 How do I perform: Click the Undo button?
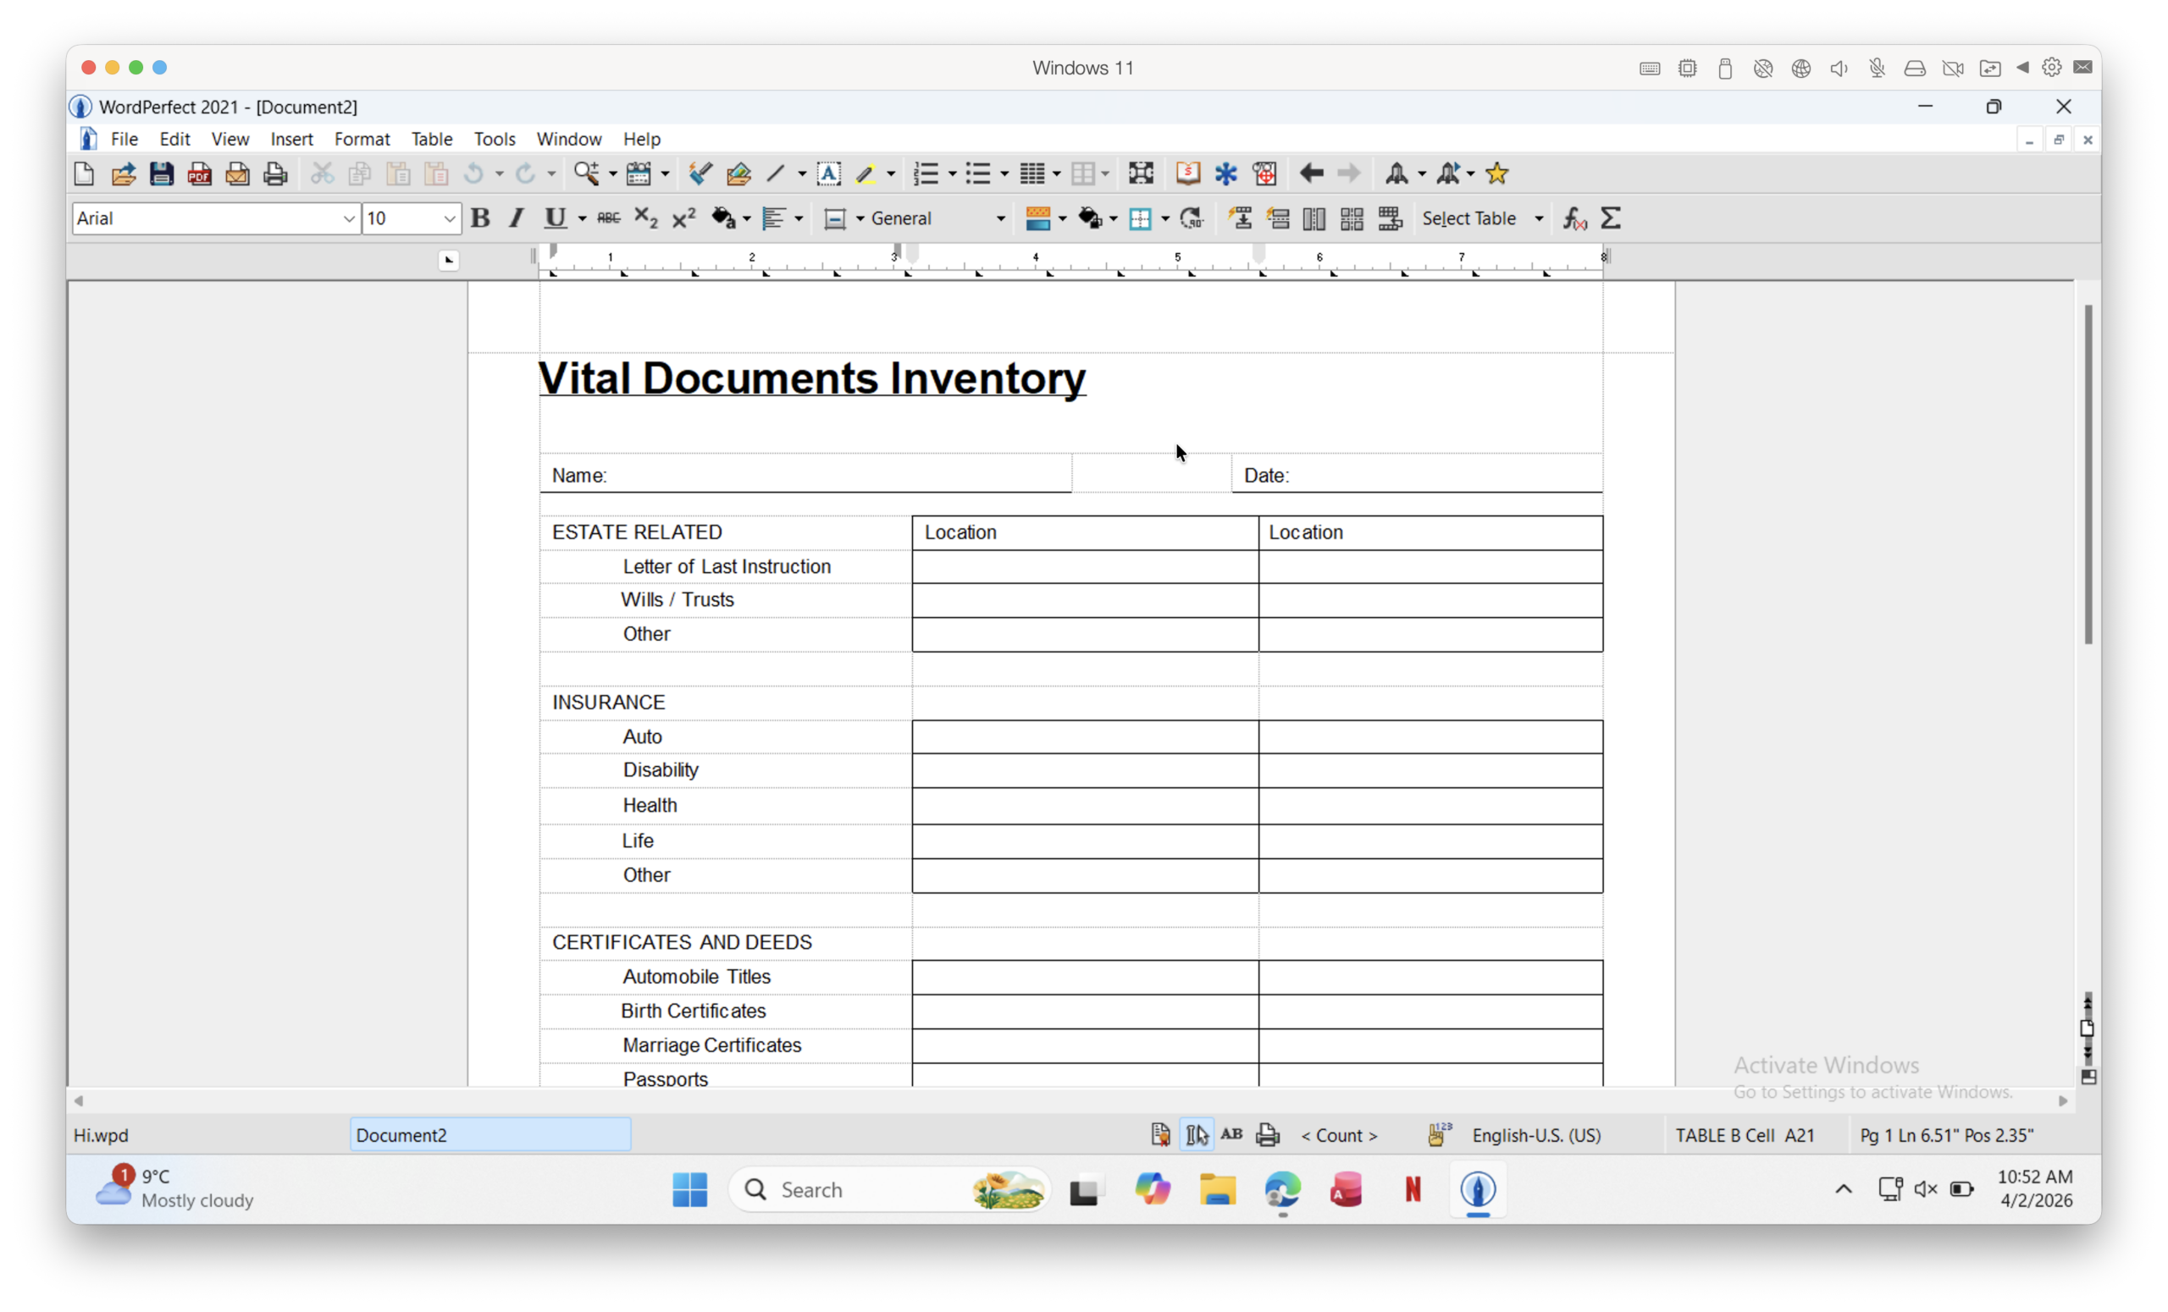pyautogui.click(x=473, y=174)
